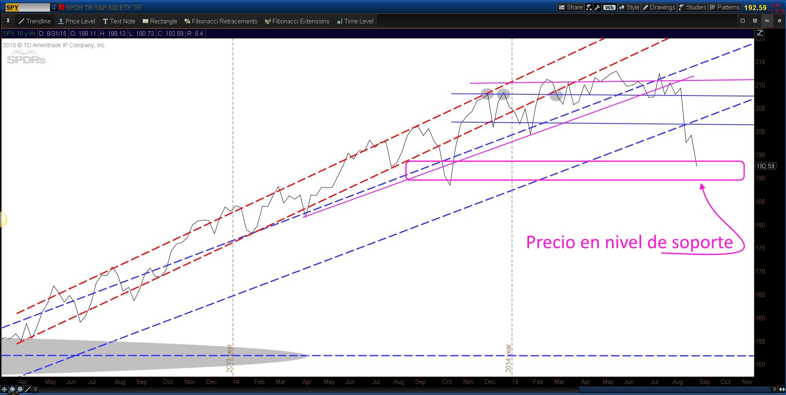
Task: Open the SPY symbol dropdown
Action: [x=53, y=7]
